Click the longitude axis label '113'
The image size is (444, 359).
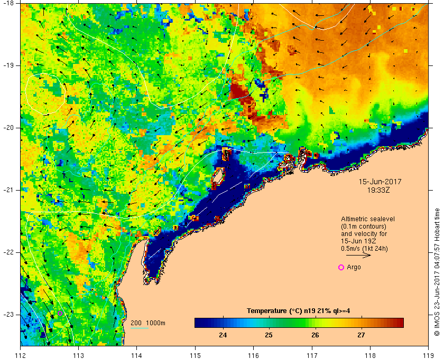pos(78,356)
